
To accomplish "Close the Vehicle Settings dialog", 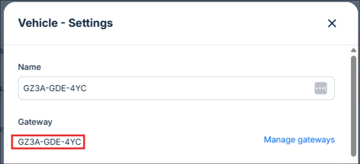I will point(332,23).
